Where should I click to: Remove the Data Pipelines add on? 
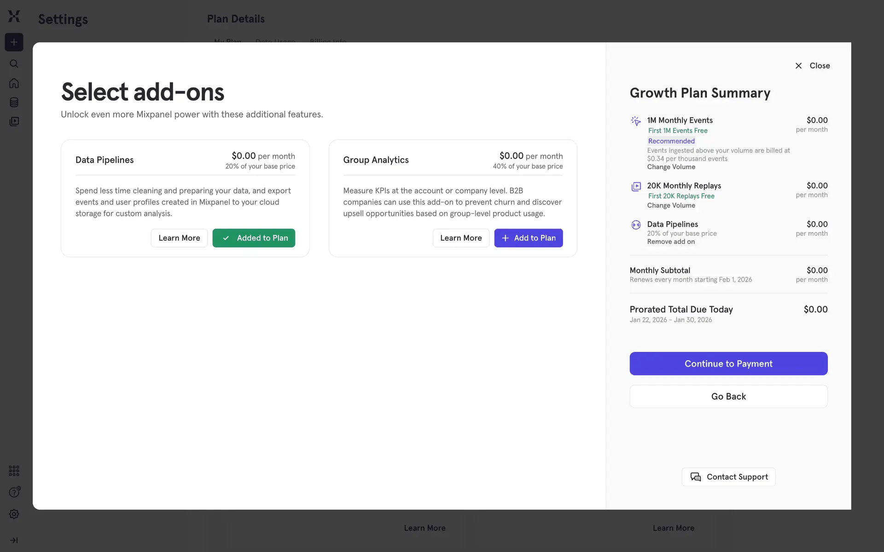[671, 242]
